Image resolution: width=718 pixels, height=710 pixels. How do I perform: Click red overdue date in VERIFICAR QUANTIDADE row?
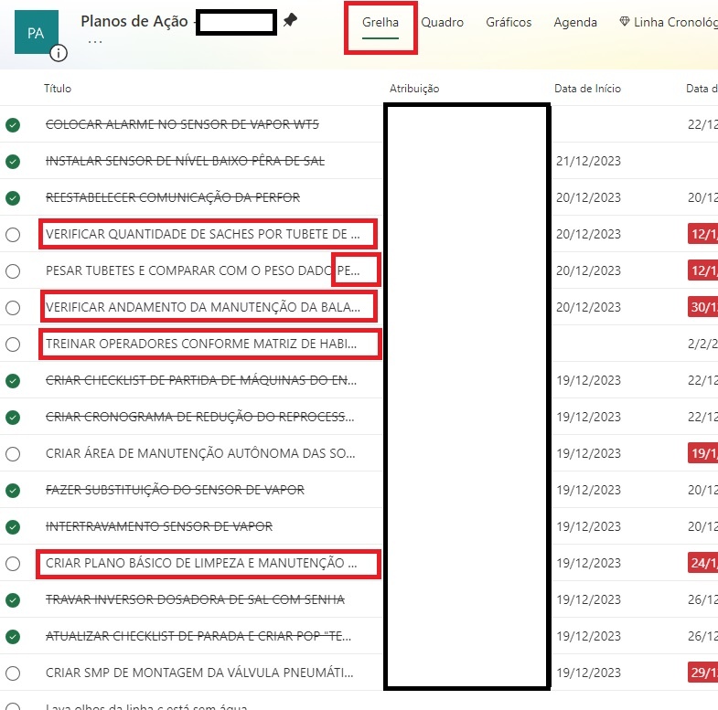pyautogui.click(x=702, y=234)
